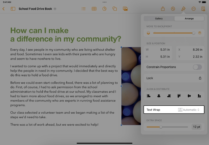Viewport: 209px width, 145px height.
Task: Tap the 12 pt extra space value
Action: 196,127
